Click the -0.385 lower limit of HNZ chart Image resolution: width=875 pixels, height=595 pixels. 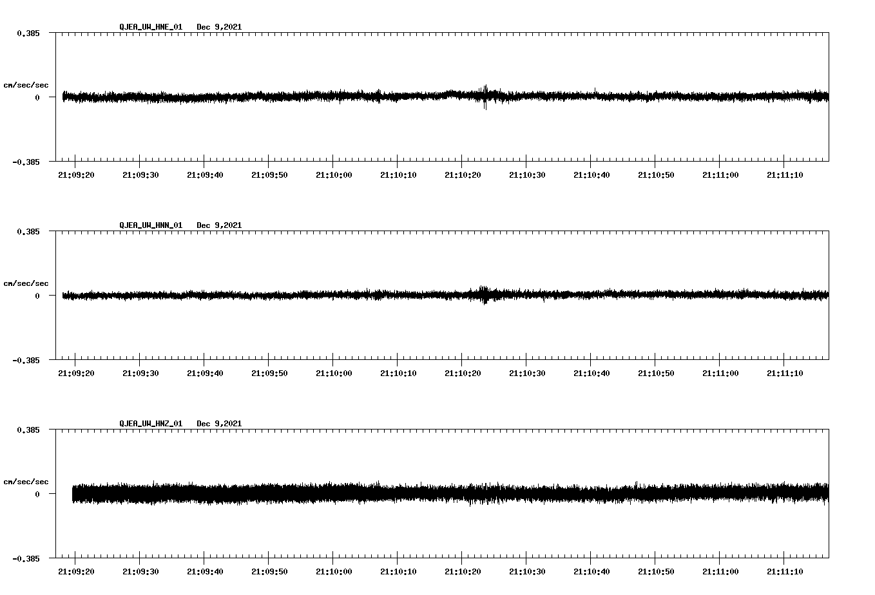pos(26,558)
